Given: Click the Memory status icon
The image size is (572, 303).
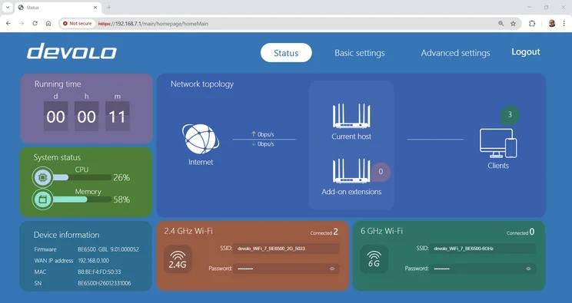Looking at the screenshot, I should pos(43,199).
